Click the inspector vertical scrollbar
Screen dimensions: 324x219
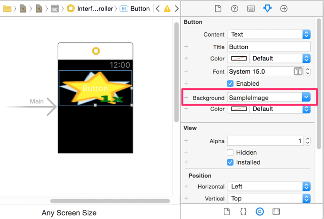(x=319, y=84)
